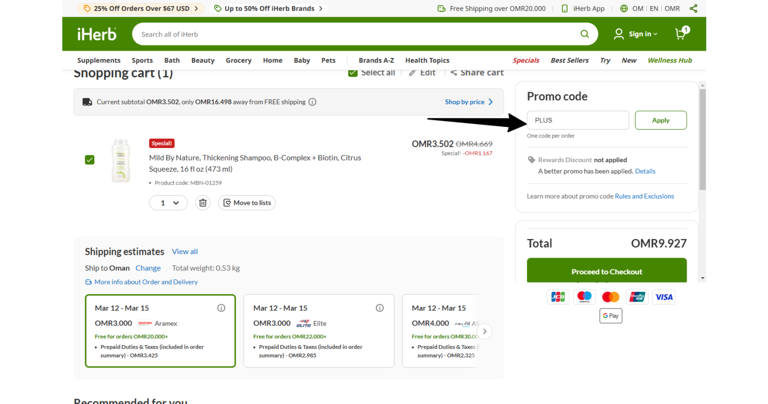Open the Sports menu
The height and width of the screenshot is (404, 768).
[x=142, y=61]
